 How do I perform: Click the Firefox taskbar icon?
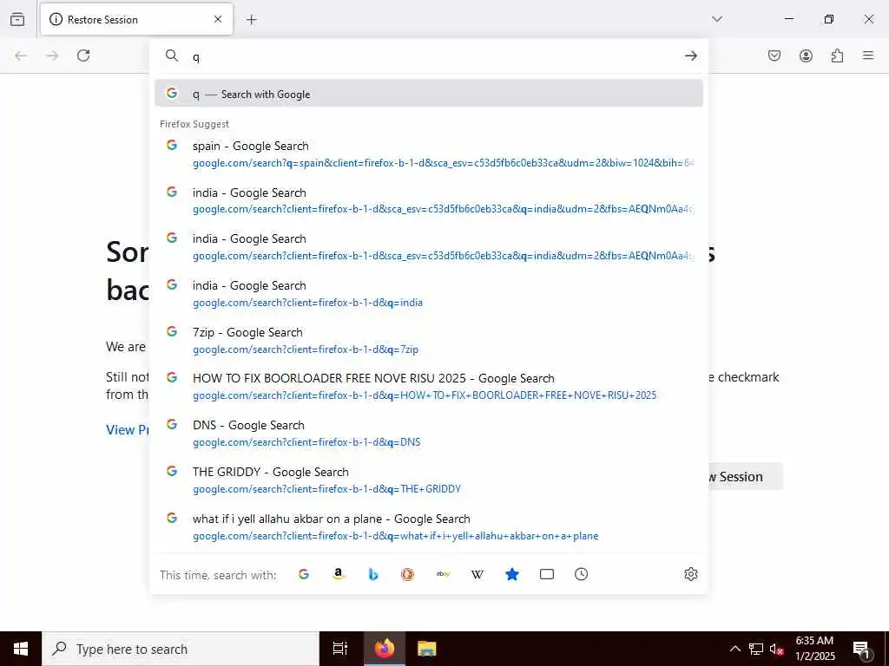384,649
